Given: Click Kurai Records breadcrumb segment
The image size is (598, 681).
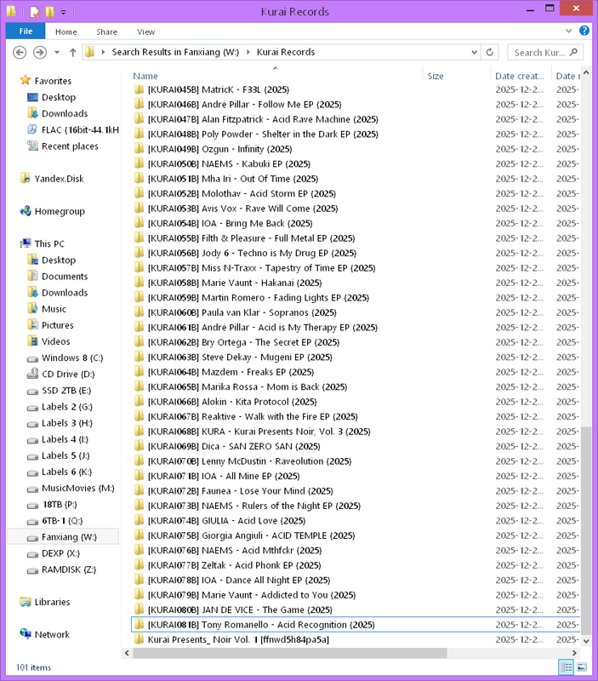Looking at the screenshot, I should point(286,52).
